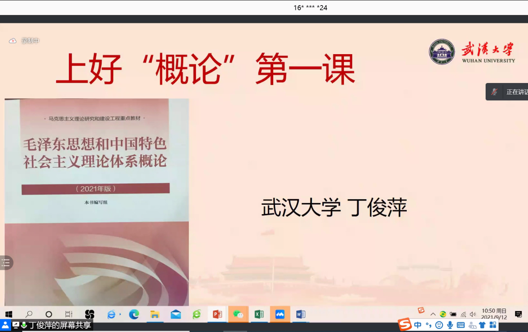
Task: Click the 录制中 recording indicator
Action: [x=25, y=41]
